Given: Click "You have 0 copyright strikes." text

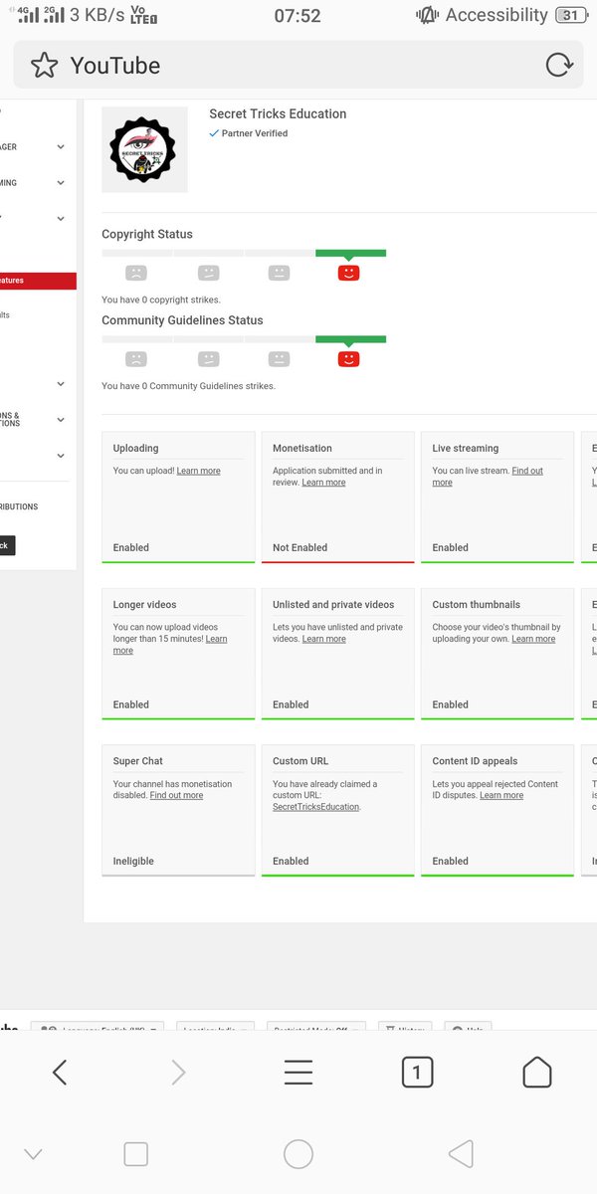Looking at the screenshot, I should 161,299.
